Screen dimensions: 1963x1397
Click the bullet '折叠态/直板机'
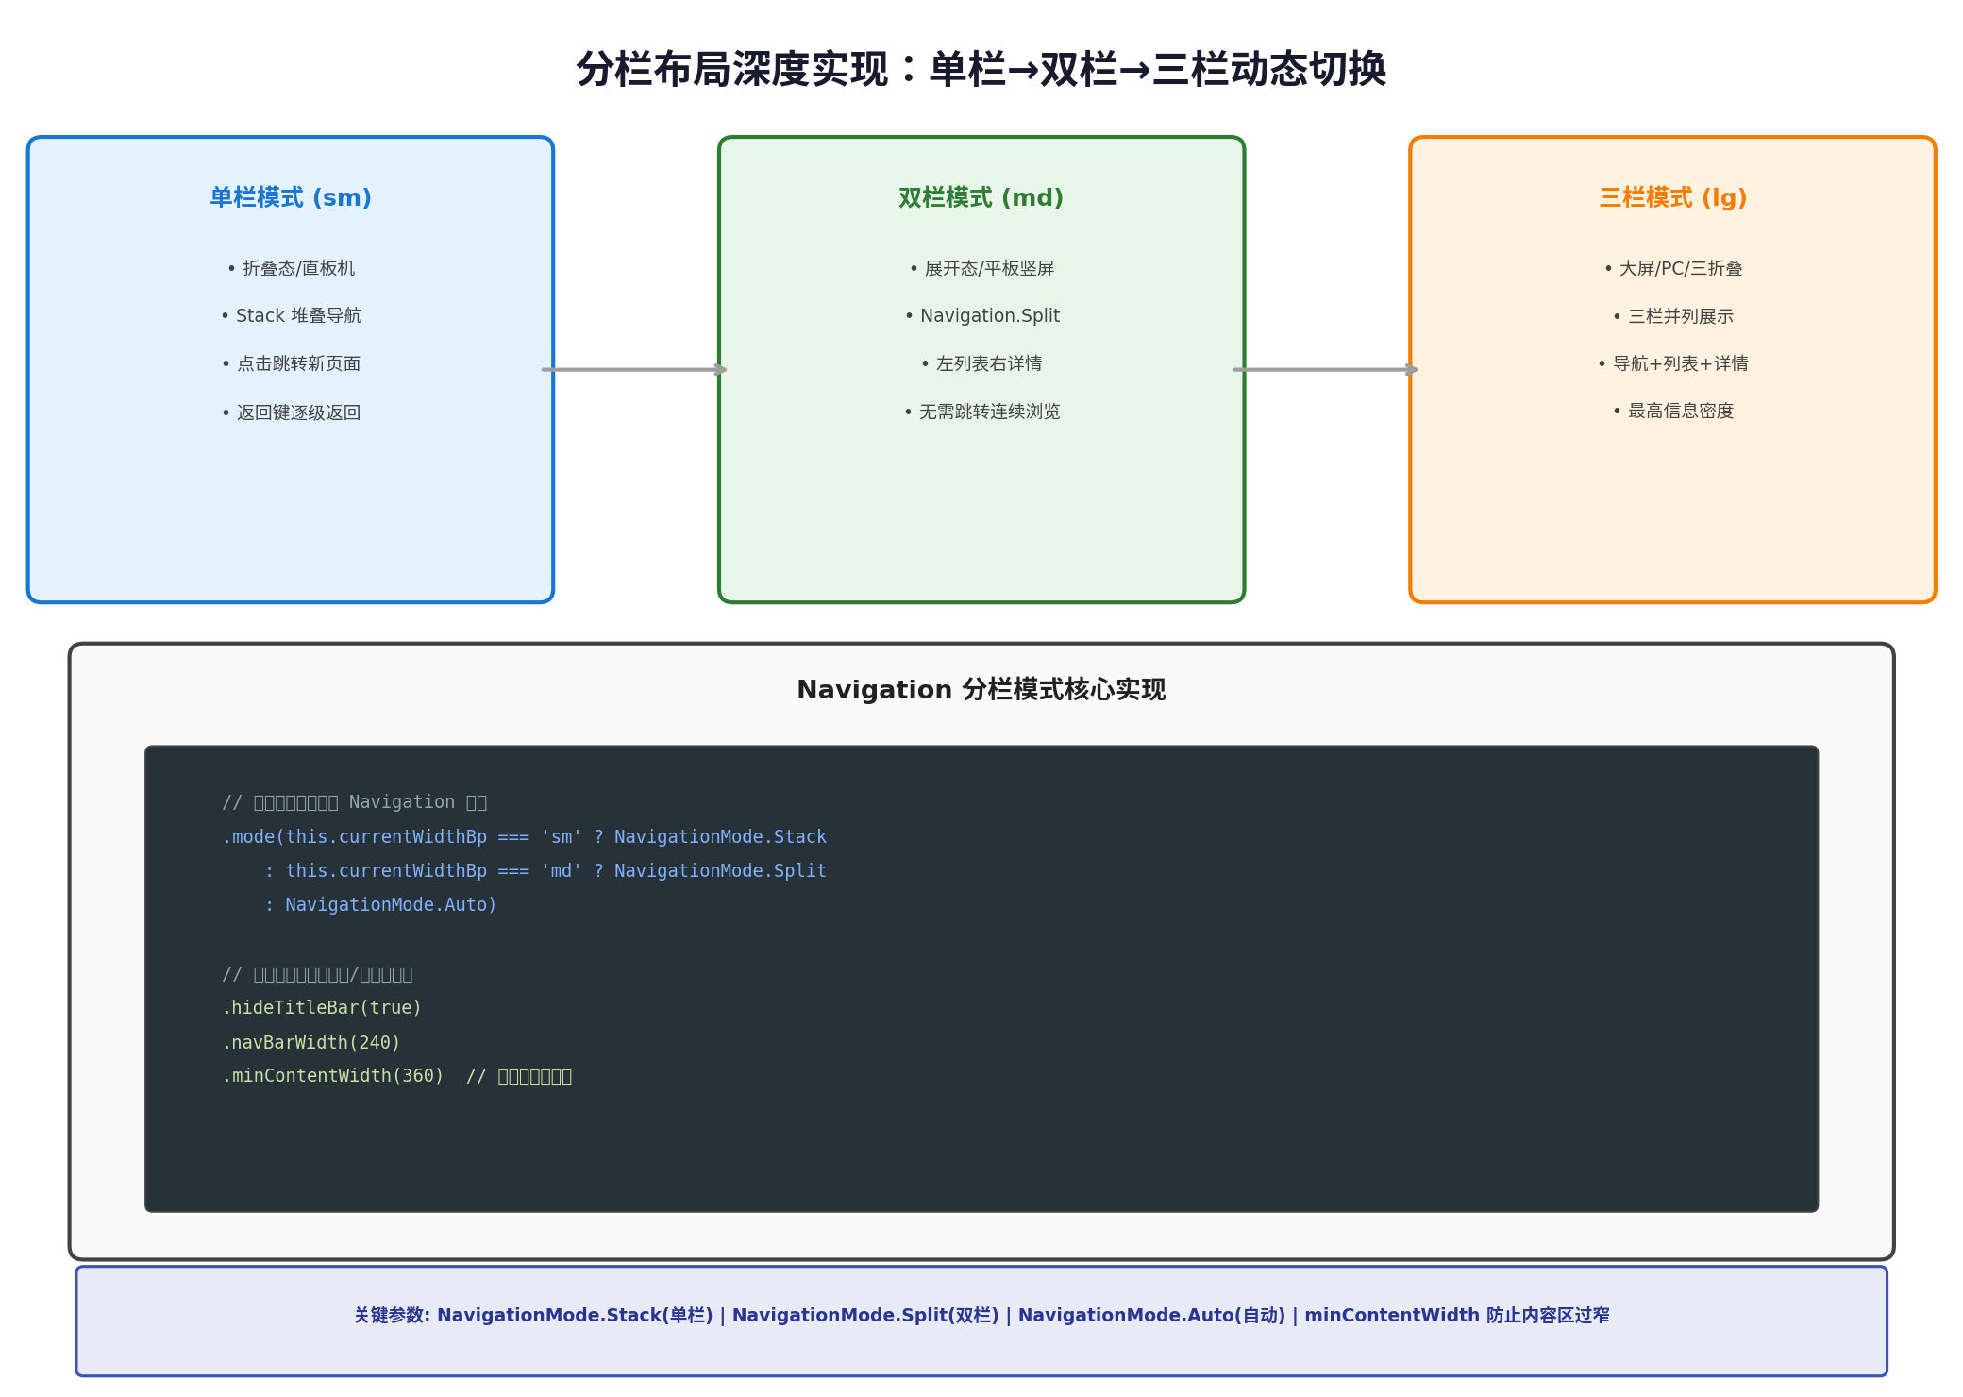(291, 268)
